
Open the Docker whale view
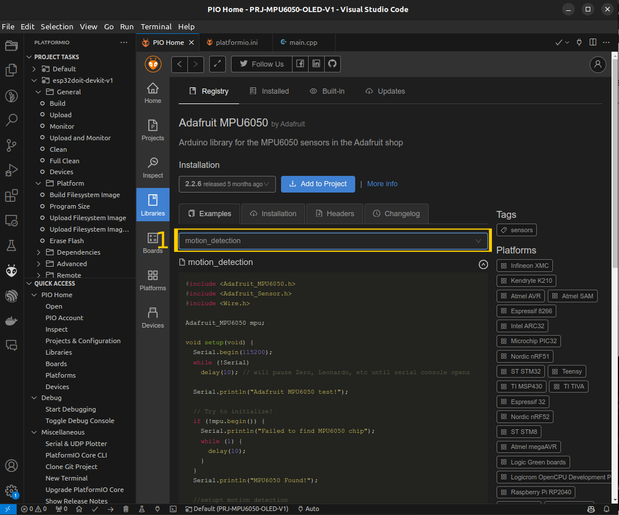pos(11,321)
